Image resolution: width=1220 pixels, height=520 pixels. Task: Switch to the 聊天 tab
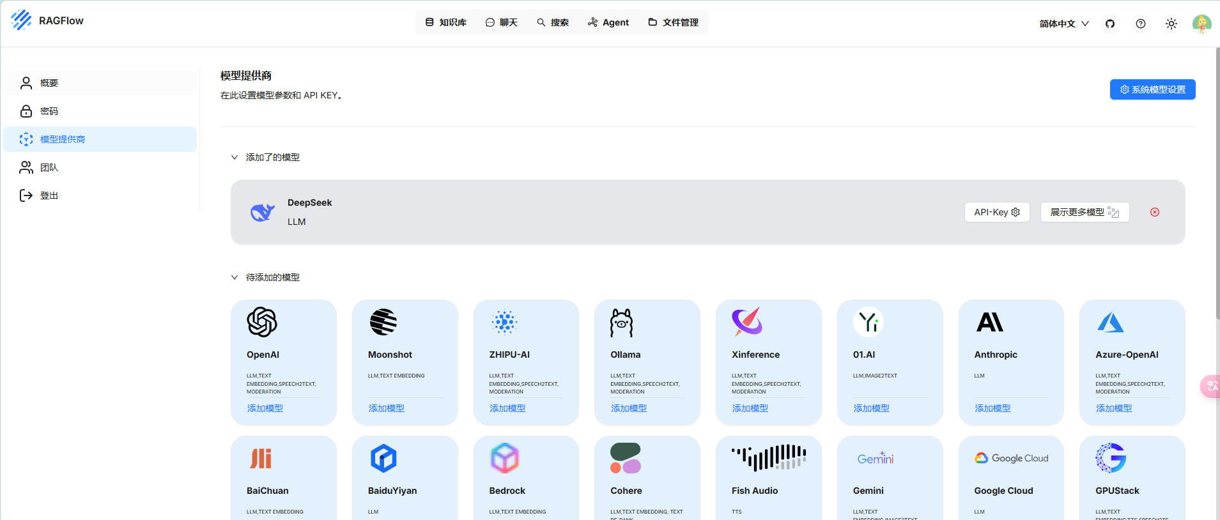502,22
